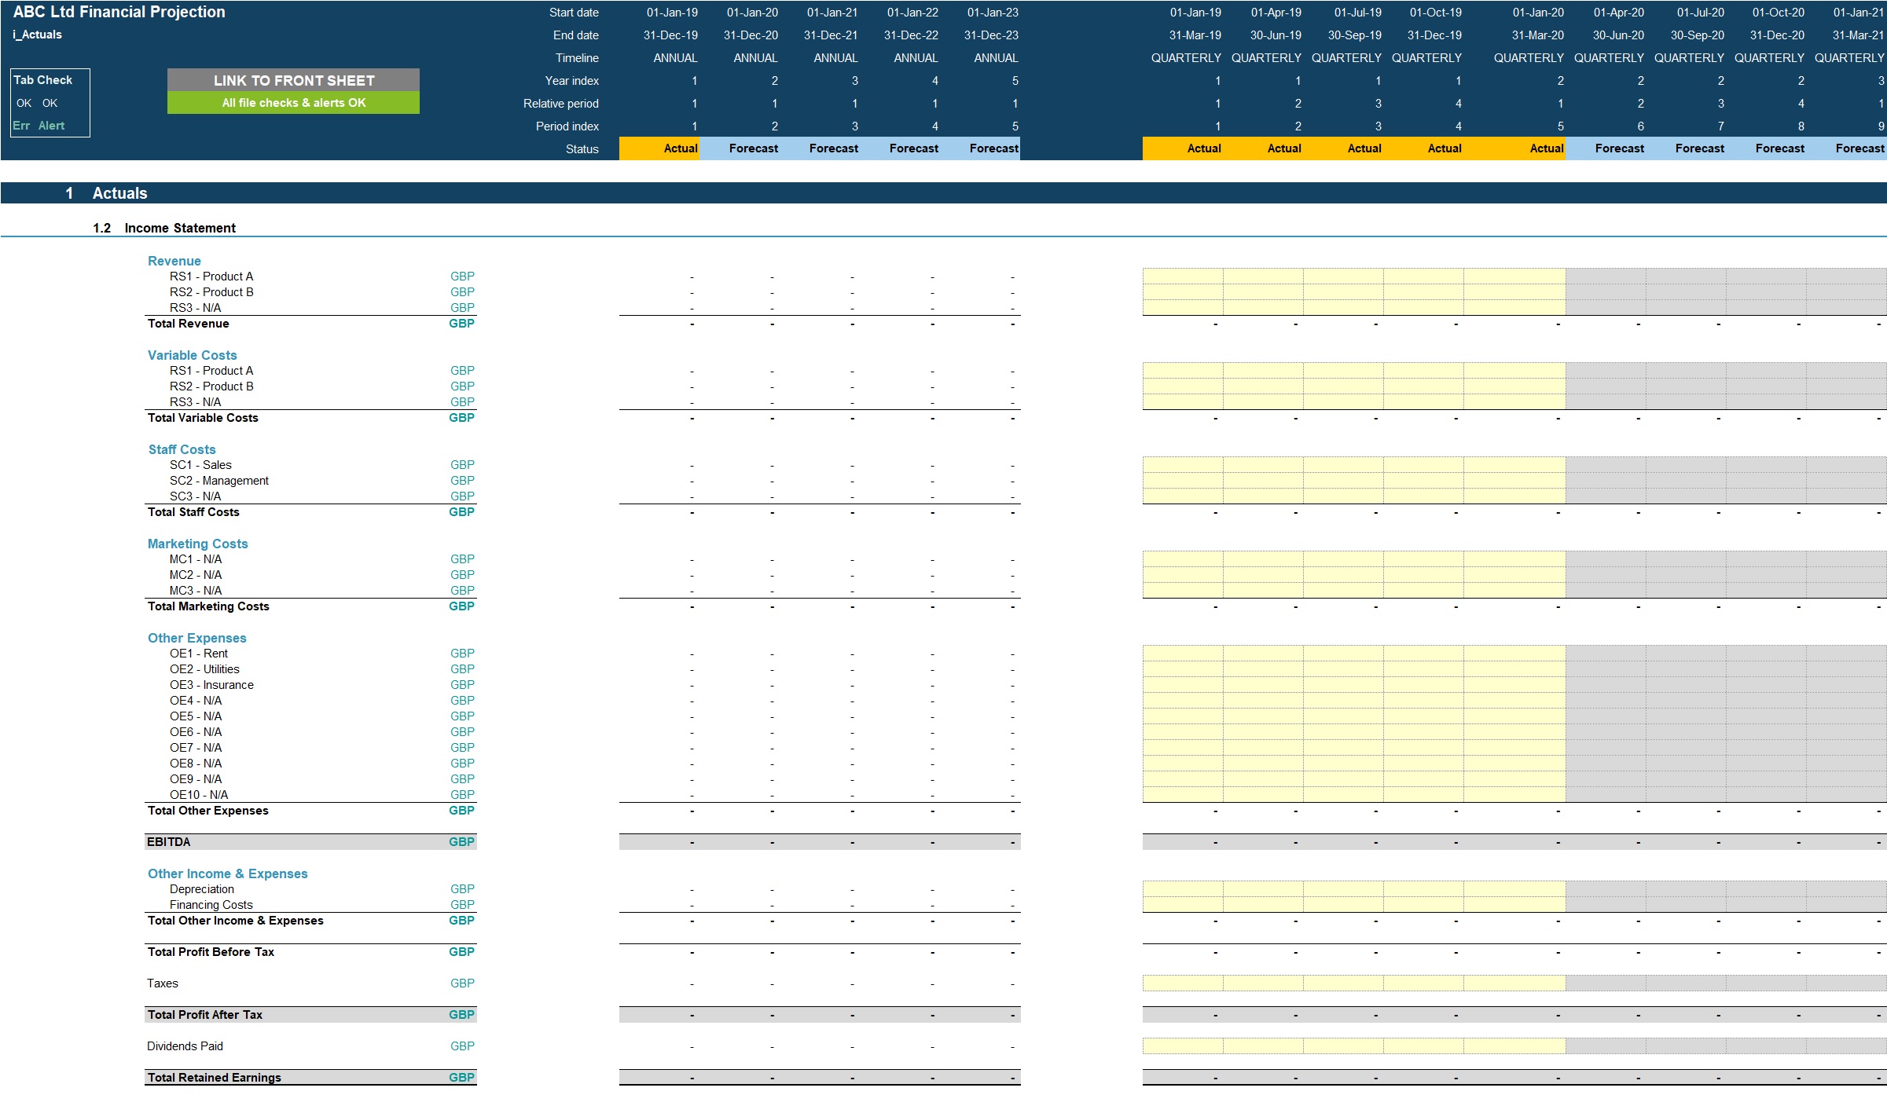The image size is (1887, 1117).
Task: Click the greyed forecast cell for OE2 - Utilities 30-Jun-20
Action: [x=1606, y=669]
